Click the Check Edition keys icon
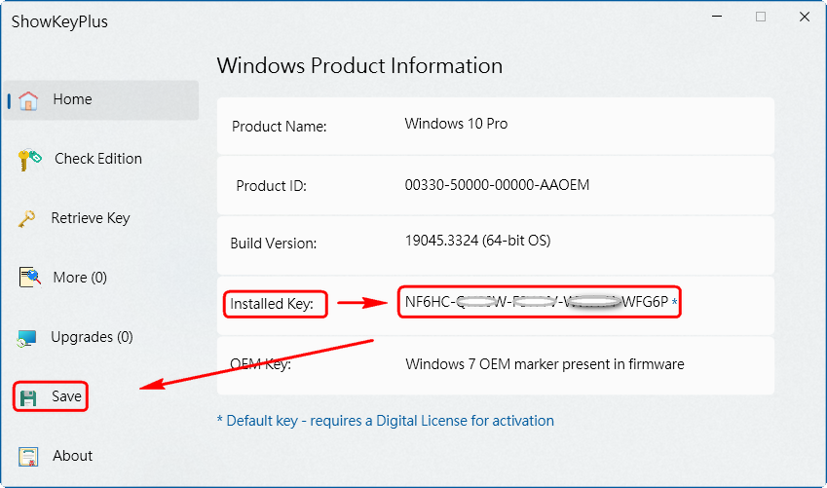The height and width of the screenshot is (488, 827). coord(29,160)
